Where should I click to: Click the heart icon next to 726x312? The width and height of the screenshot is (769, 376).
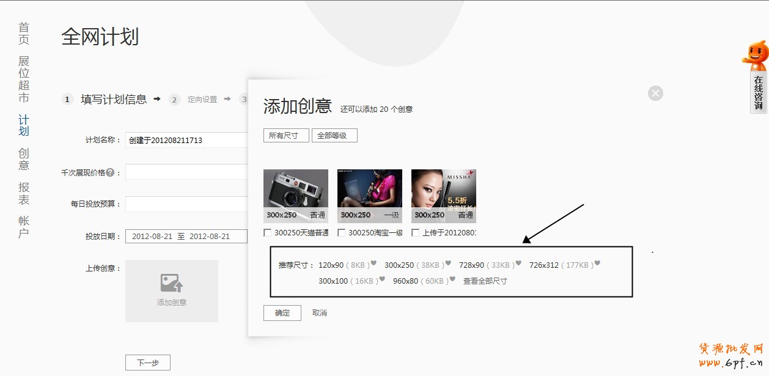coord(597,264)
